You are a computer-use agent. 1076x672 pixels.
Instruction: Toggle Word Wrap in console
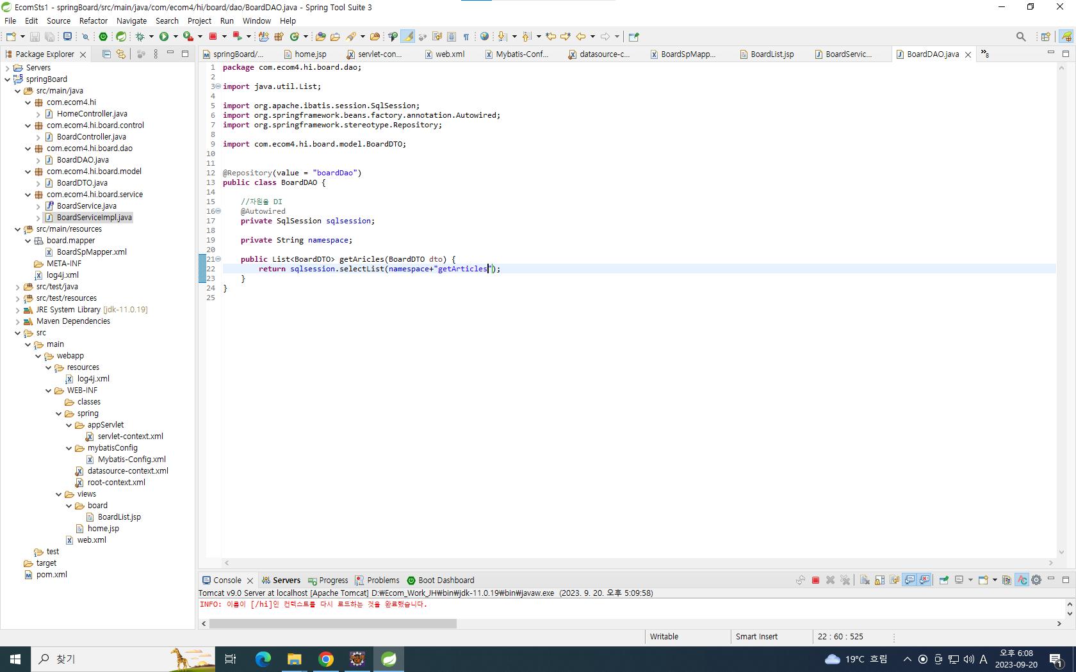click(894, 580)
